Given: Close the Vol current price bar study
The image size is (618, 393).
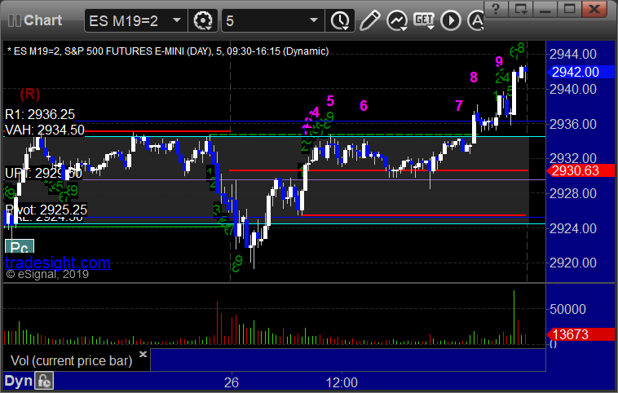Looking at the screenshot, I should pyautogui.click(x=143, y=355).
